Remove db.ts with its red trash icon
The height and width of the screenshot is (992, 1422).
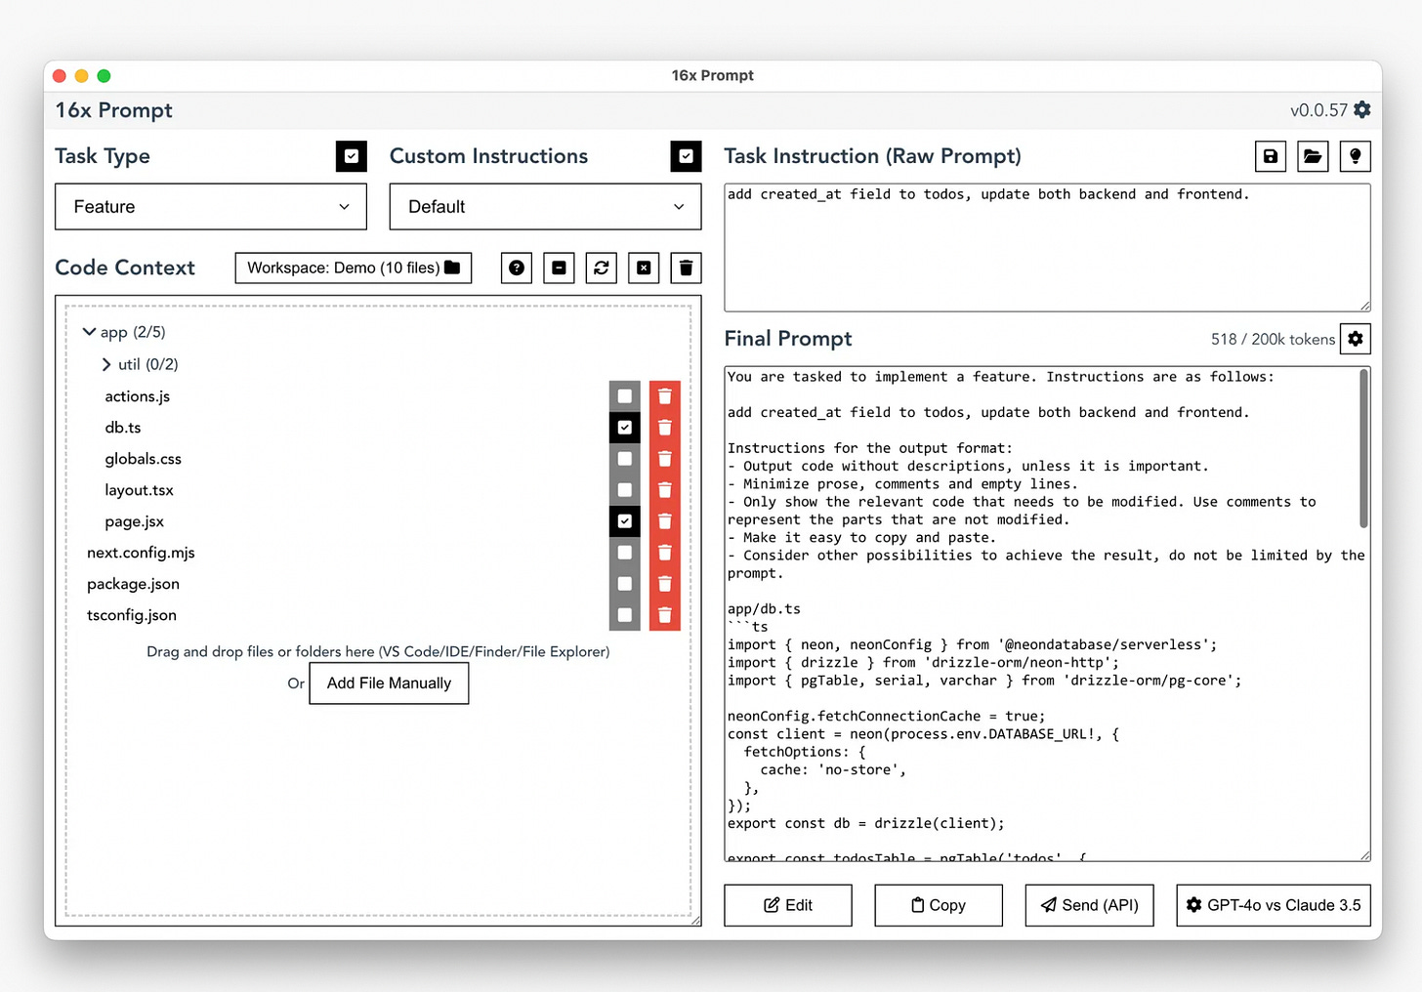point(665,428)
